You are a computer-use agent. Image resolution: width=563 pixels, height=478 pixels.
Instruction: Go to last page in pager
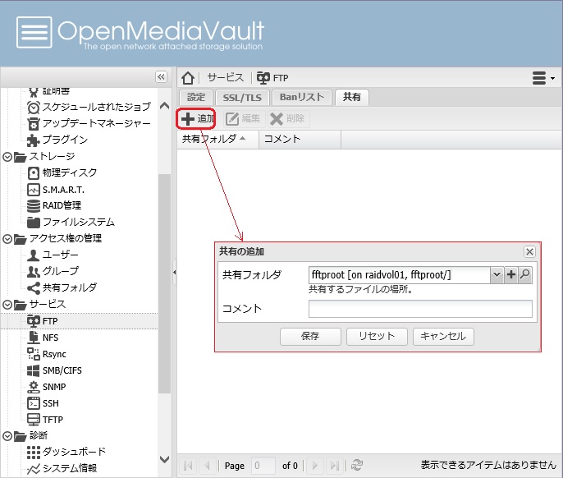(335, 466)
